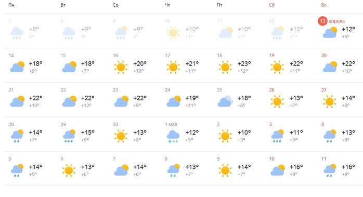This screenshot has height=197, width=363.
Task: Click the snow-rain cloud icon on 1 мая
Action: point(173,136)
